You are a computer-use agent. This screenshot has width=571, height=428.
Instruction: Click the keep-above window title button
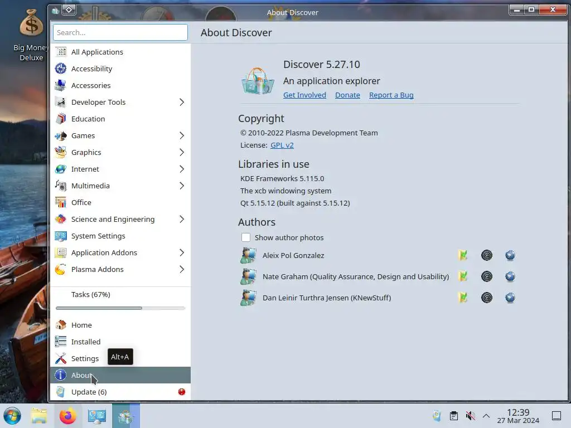click(x=69, y=10)
